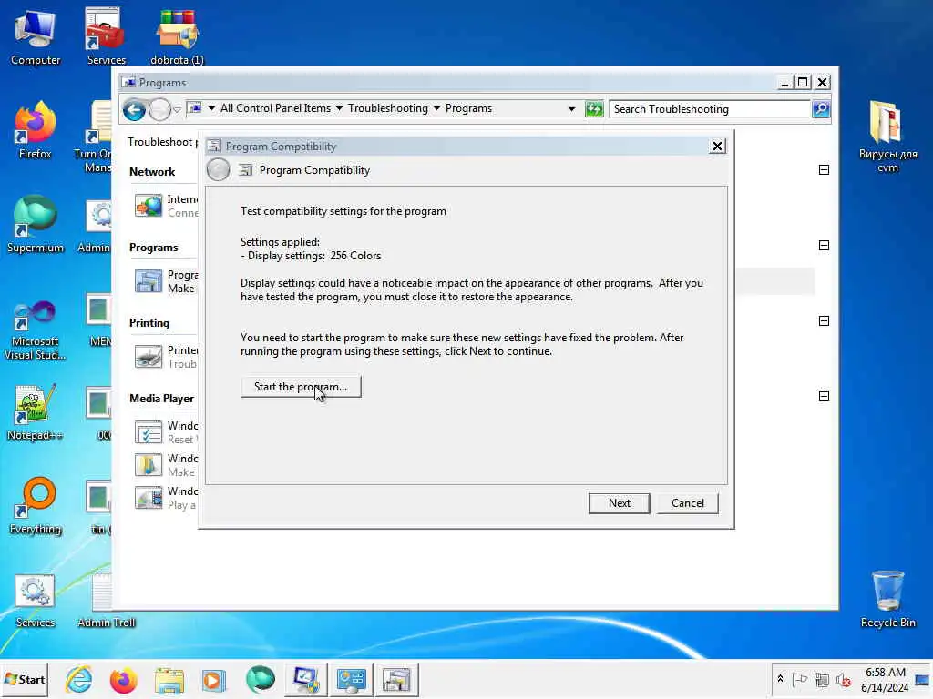Image resolution: width=933 pixels, height=699 pixels.
Task: Select the Supermium desktop shortcut
Action: pos(36,225)
